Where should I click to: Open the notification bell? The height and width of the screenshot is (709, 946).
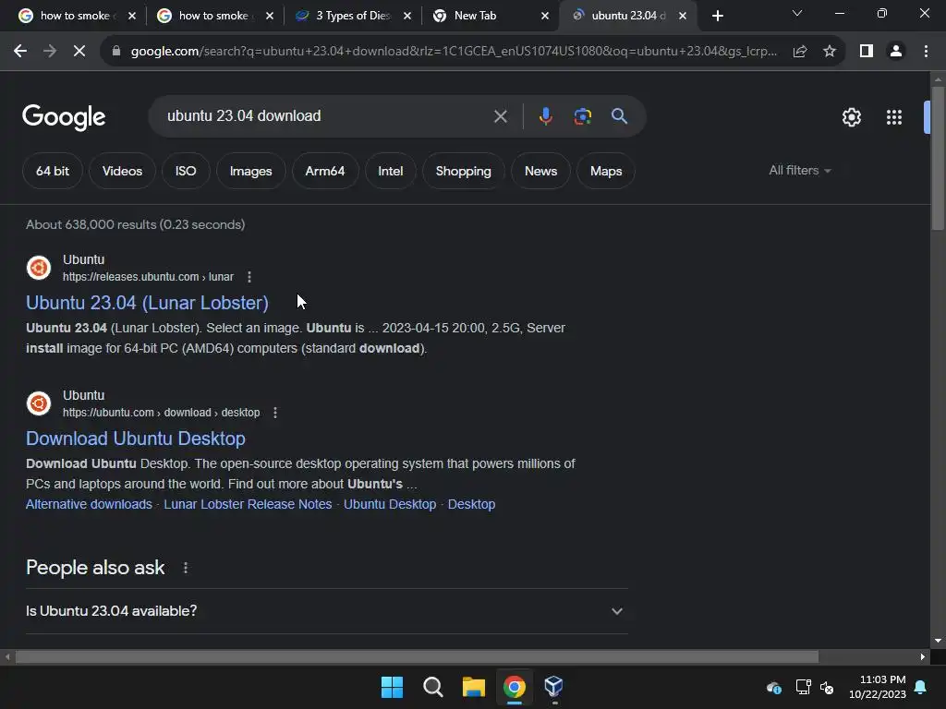point(921,687)
